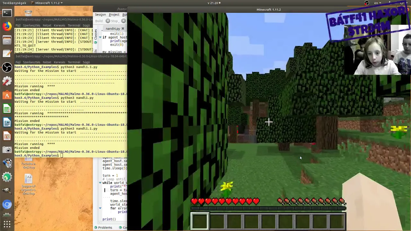Open the text editor notepad dock icon
Image resolution: width=411 pixels, height=231 pixels.
coord(7,54)
